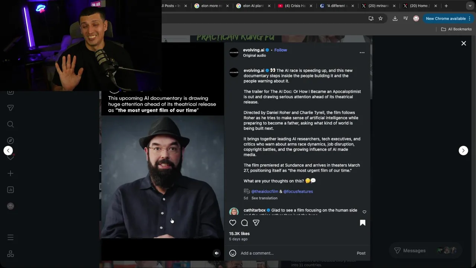Open Chrome profile avatar

[416, 18]
